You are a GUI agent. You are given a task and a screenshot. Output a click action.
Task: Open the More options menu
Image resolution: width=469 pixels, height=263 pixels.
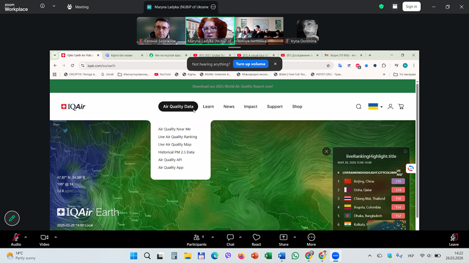pos(311,238)
